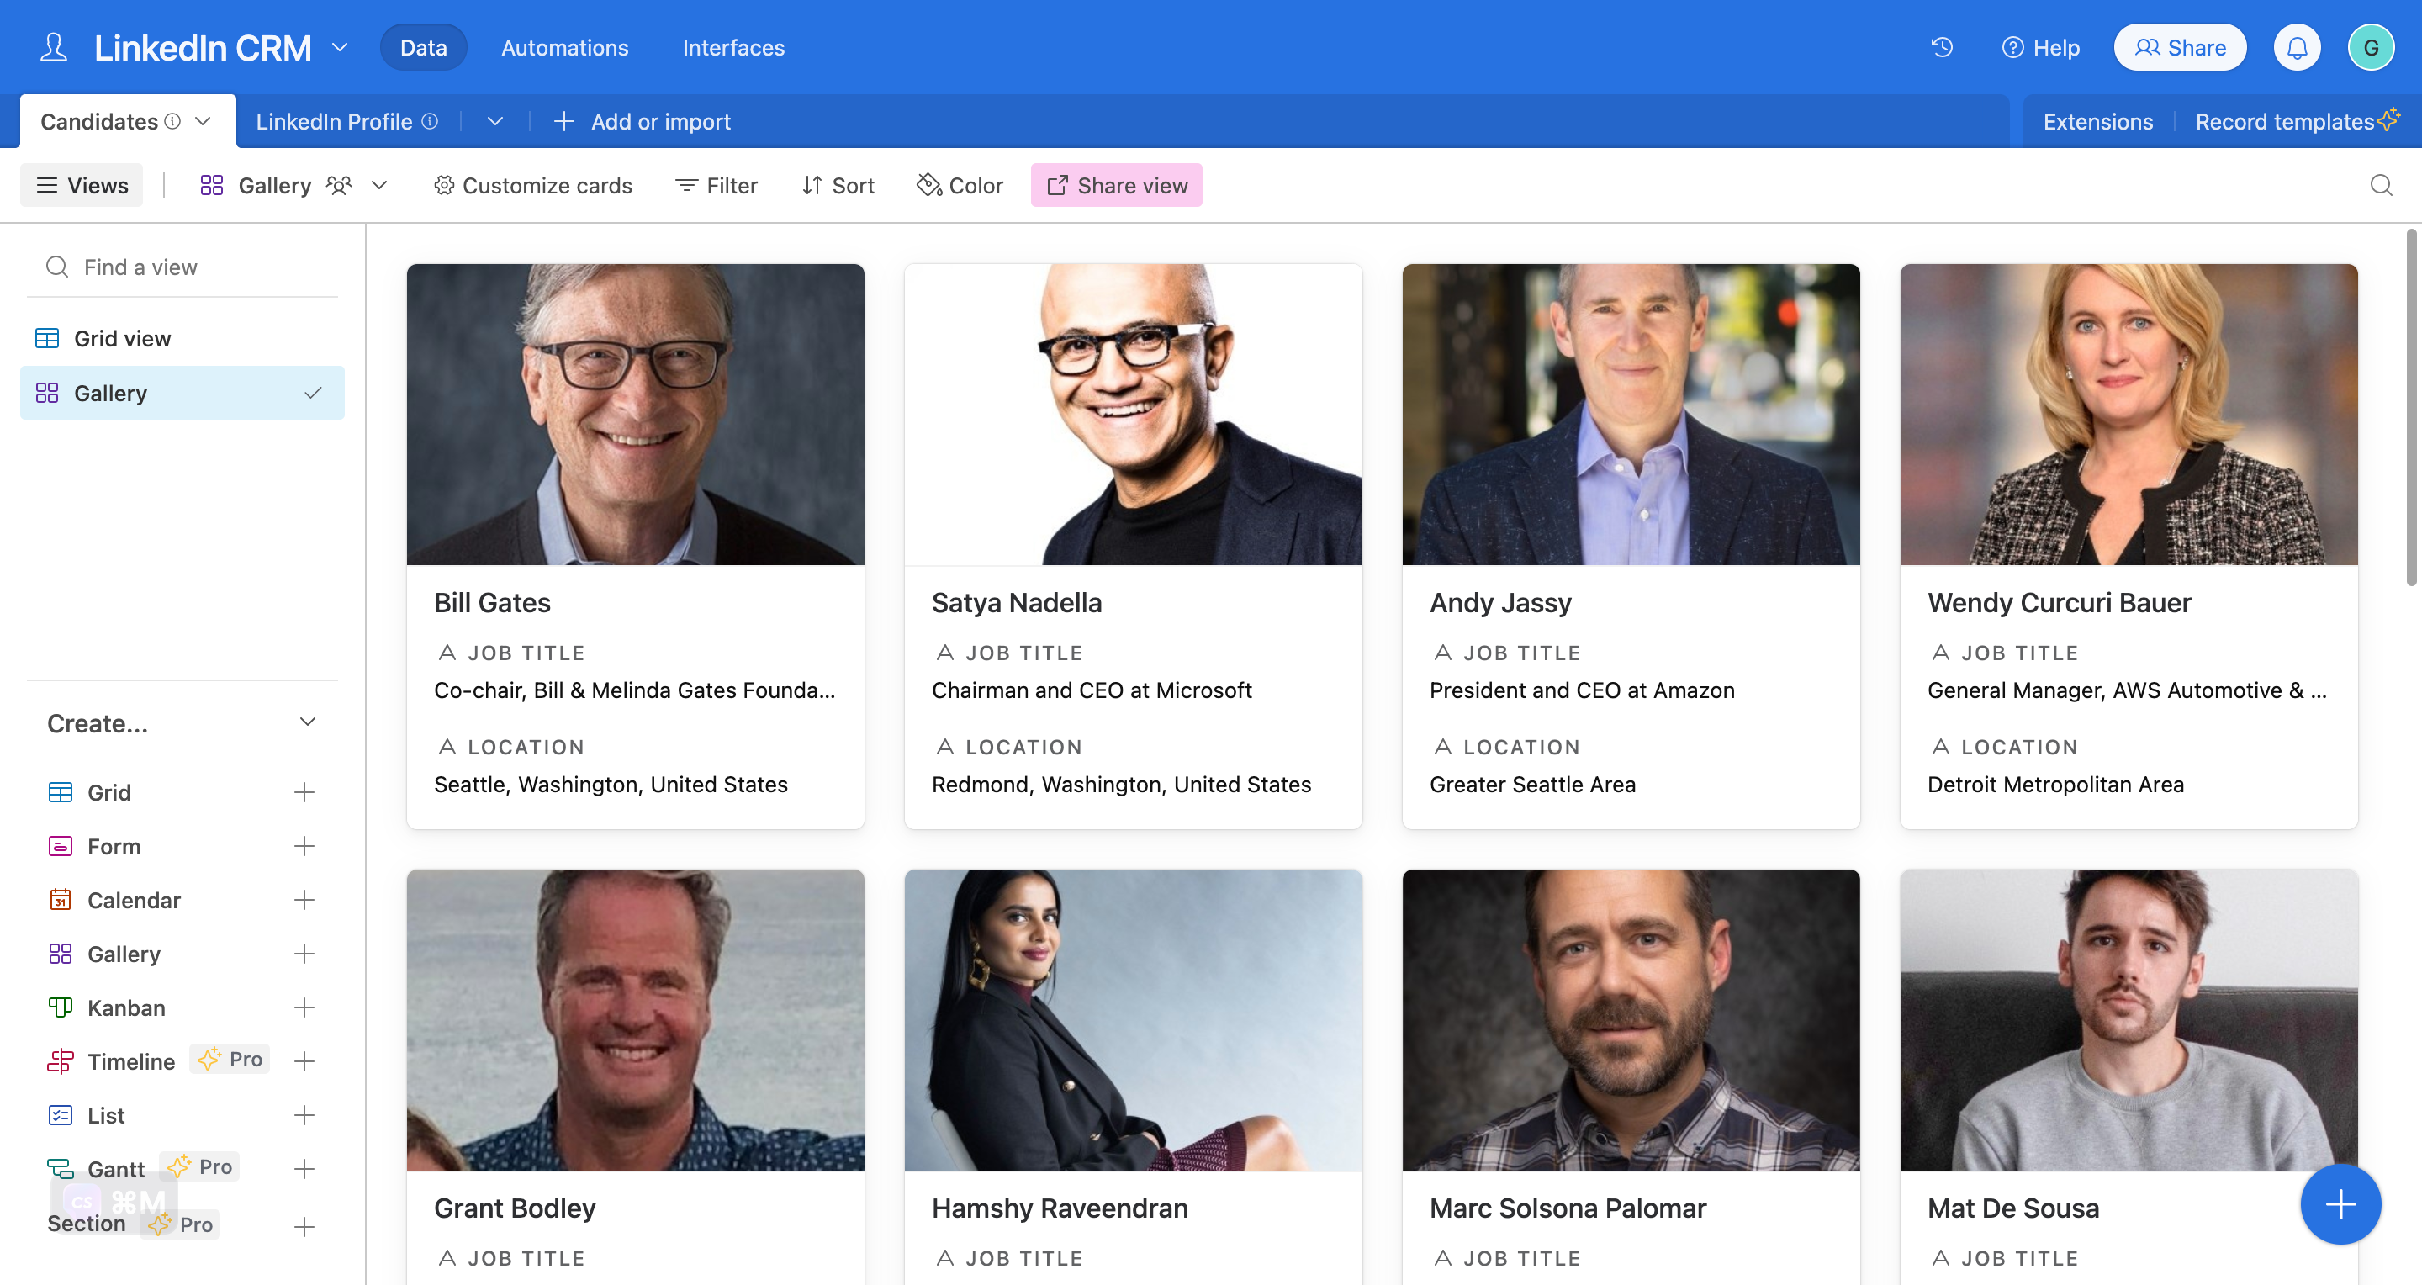Click the LinkedIn Profile info icon
2422x1285 pixels.
430,121
